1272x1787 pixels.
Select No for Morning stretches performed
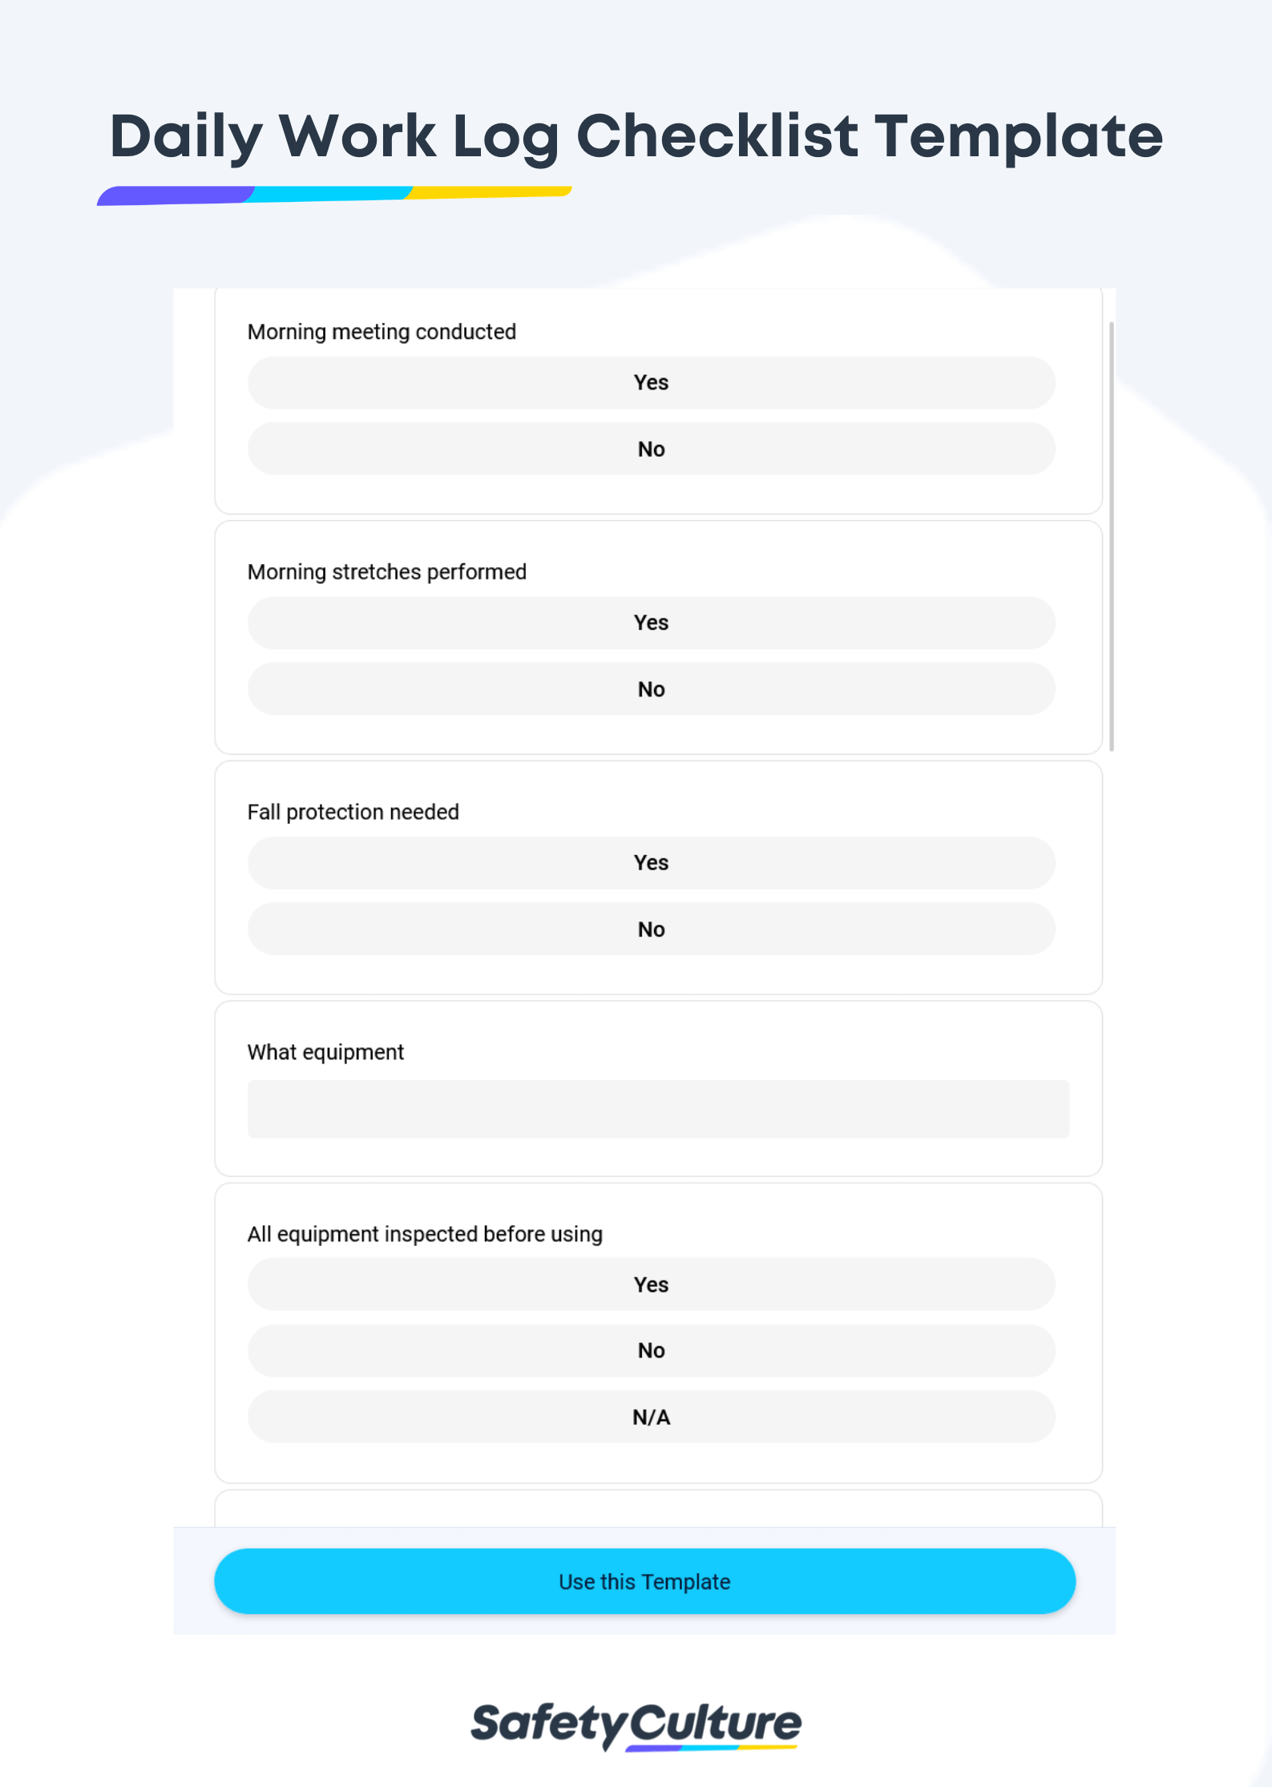651,688
